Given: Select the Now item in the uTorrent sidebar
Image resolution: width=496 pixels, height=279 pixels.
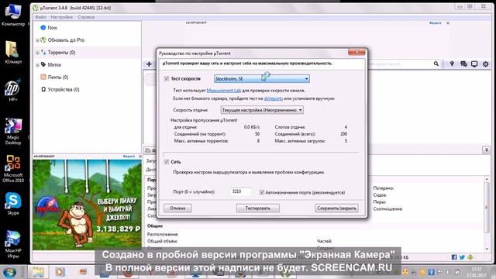Looking at the screenshot, I should coord(52,28).
